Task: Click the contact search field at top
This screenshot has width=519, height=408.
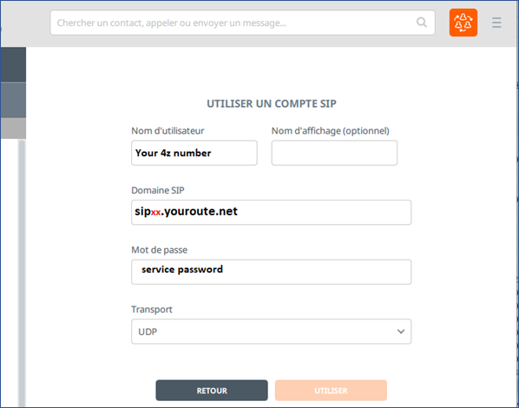Action: point(242,23)
